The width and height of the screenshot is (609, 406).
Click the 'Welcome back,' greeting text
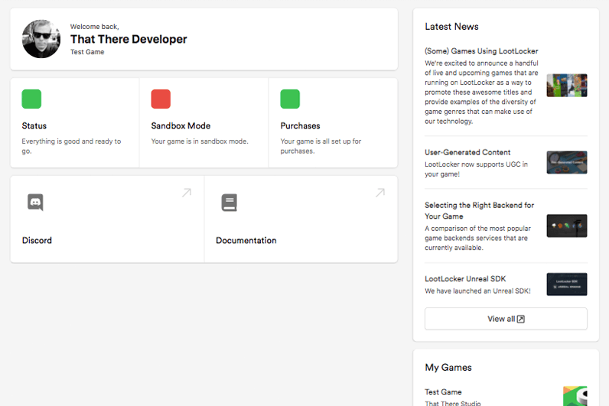(94, 27)
